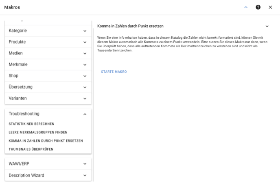Expand the WAWI/ERP section
This screenshot has height=186, width=280.
48,164
